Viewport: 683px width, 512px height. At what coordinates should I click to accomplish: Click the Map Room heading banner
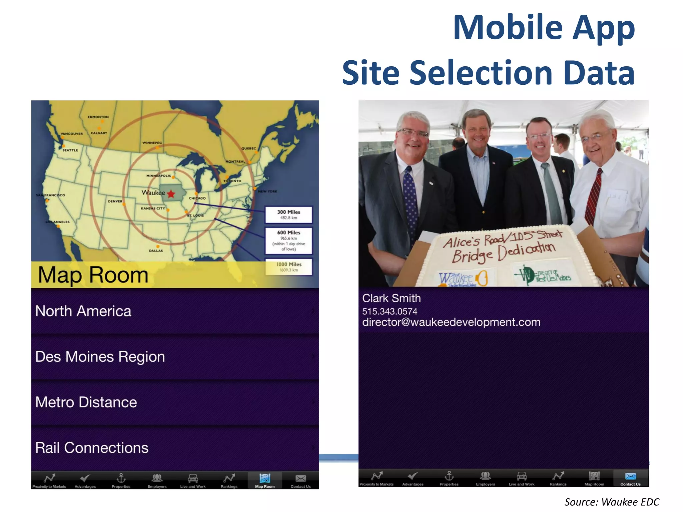pyautogui.click(x=175, y=275)
